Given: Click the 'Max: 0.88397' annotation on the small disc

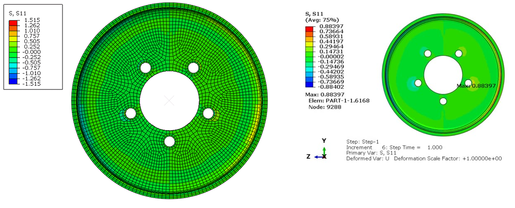Looking at the screenshot, I should tap(476, 86).
